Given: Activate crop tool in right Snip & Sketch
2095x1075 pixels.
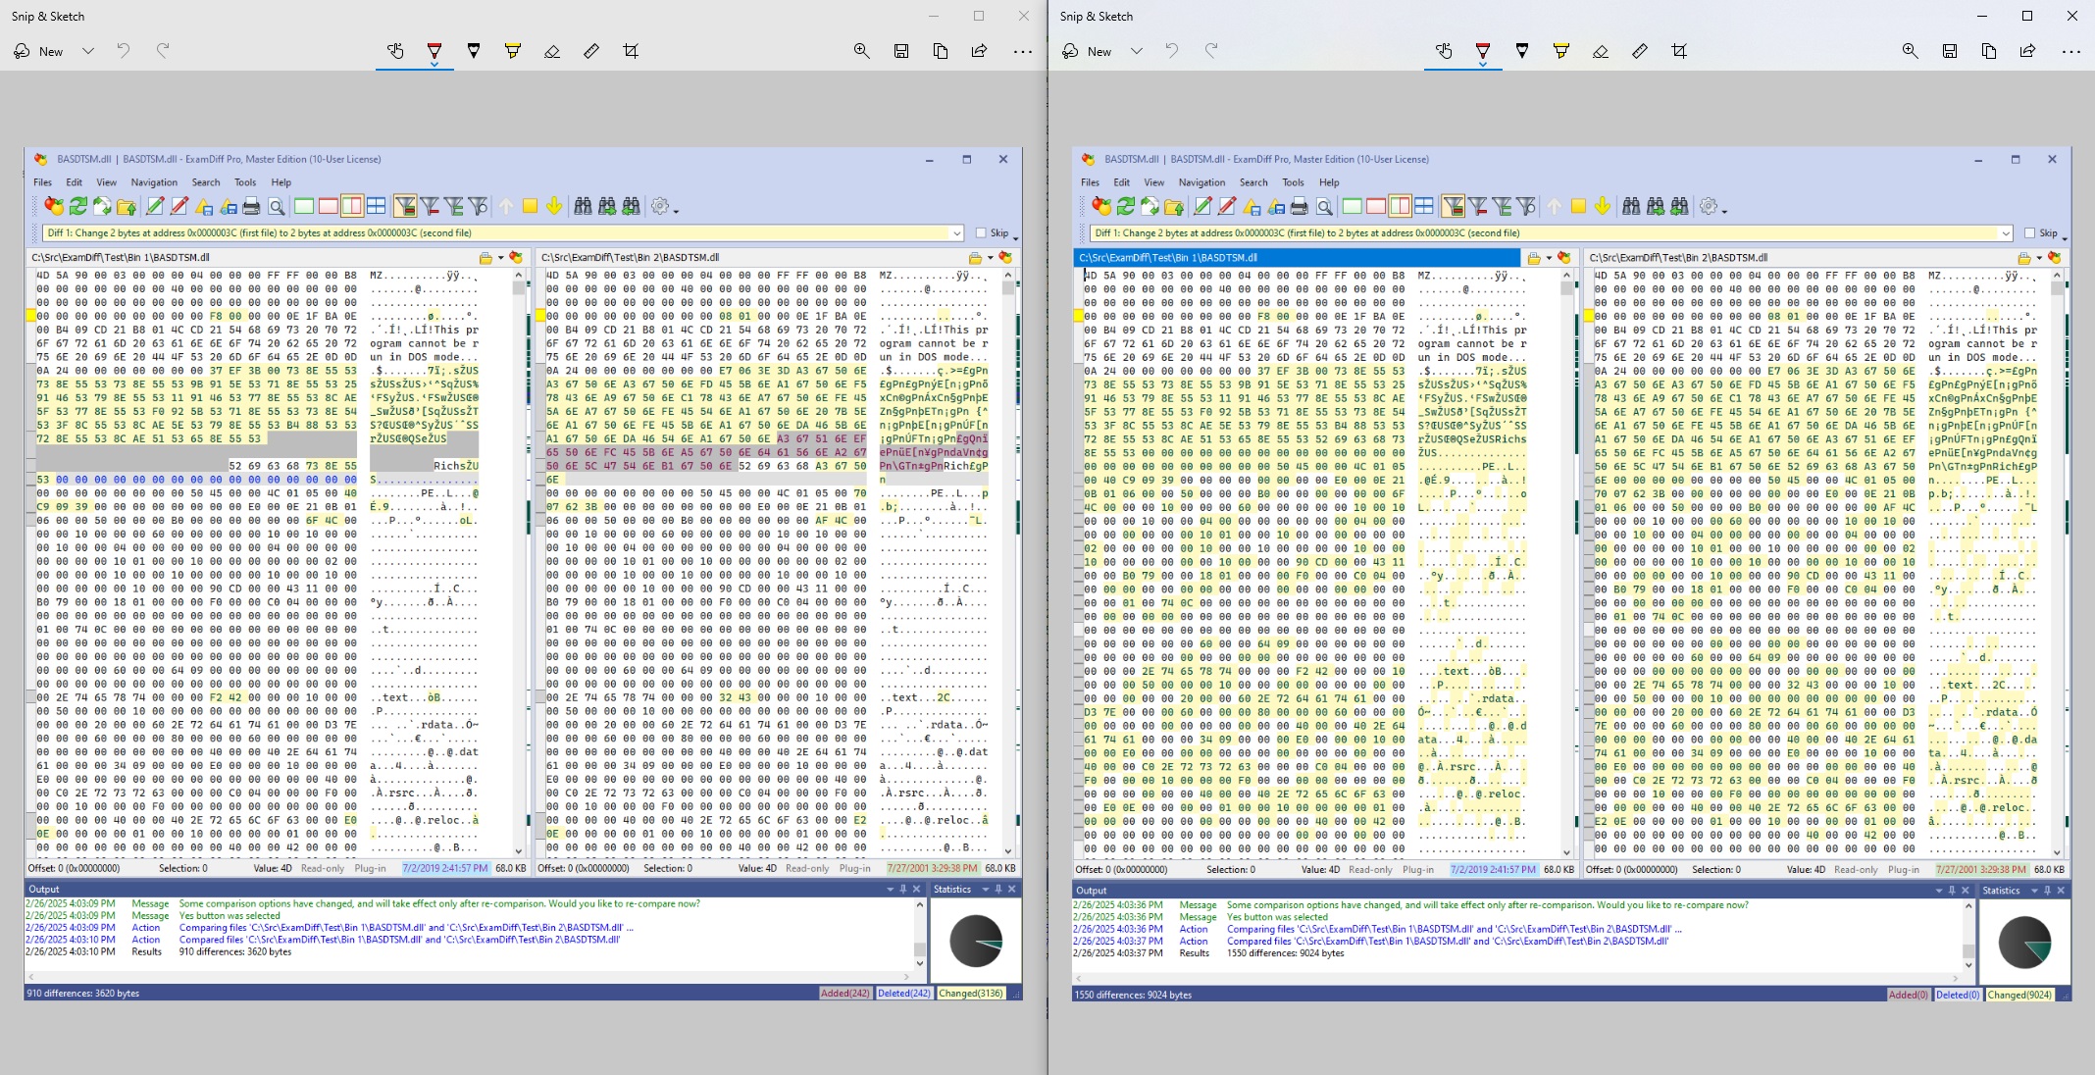Looking at the screenshot, I should pos(1679,51).
